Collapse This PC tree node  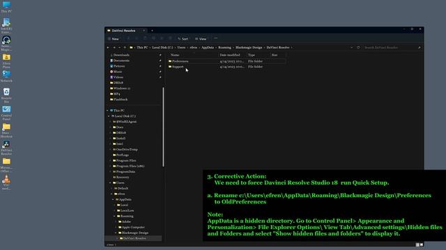click(x=107, y=110)
